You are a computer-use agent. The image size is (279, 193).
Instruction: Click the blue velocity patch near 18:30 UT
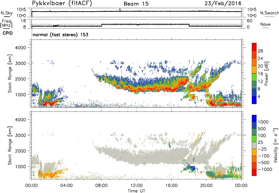[192, 168]
